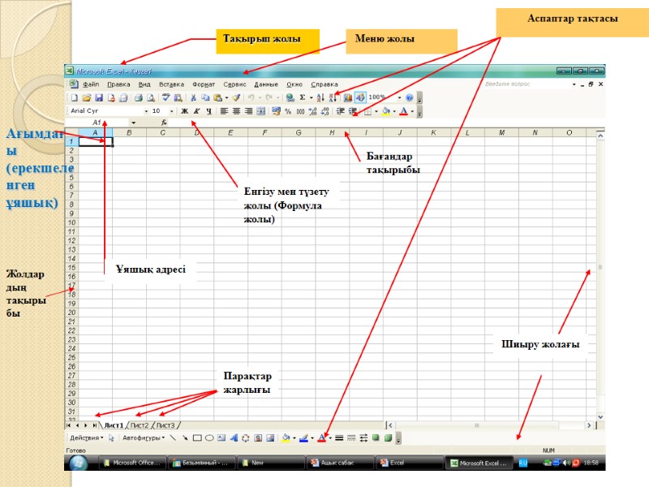Screen dimensions: 649x487
Task: Switch to the Лист2 sheet tab
Action: 140,425
